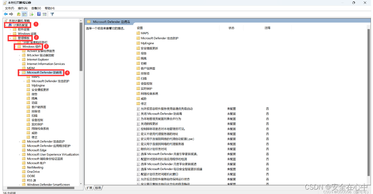373x194 pixels.
Task: Click the 客户端界面 folder icon in right list
Action: coord(138,68)
